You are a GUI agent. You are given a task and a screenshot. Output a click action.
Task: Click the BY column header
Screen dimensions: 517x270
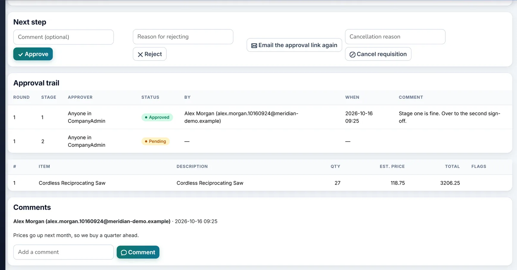coord(187,97)
